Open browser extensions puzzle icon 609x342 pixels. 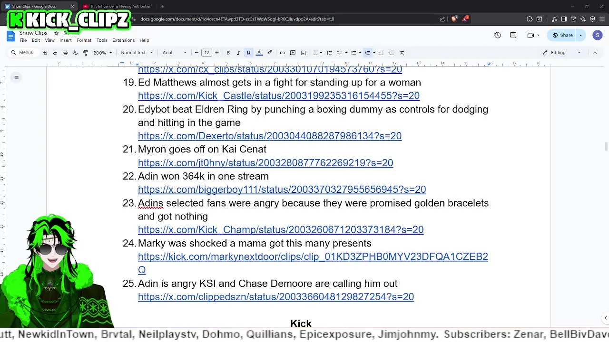pos(530,19)
